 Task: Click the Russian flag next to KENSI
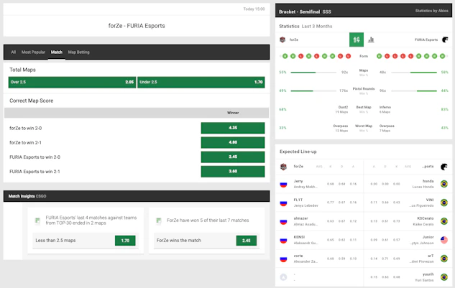283,240
